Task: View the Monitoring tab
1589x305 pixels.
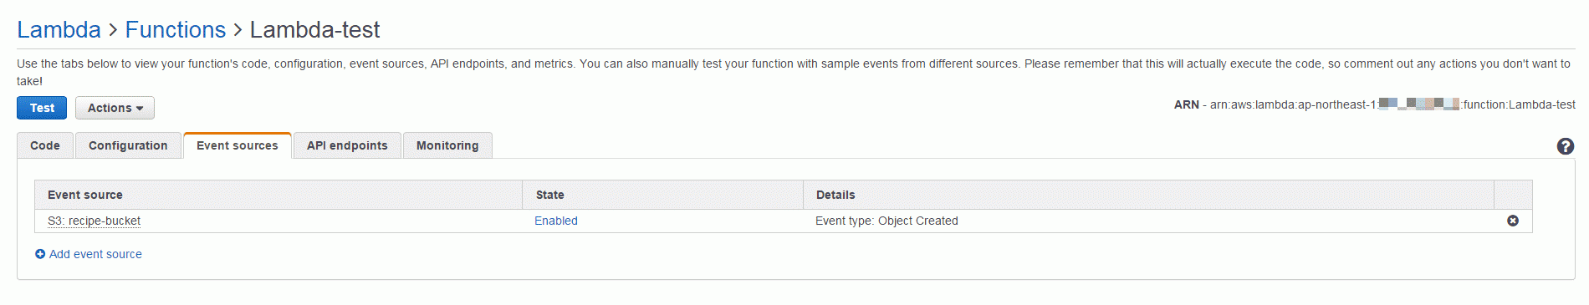Action: click(447, 145)
